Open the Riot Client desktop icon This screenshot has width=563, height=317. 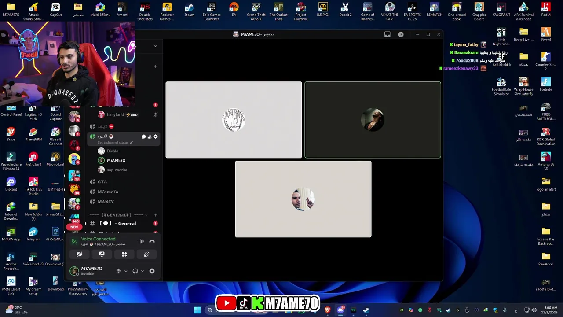pyautogui.click(x=33, y=160)
